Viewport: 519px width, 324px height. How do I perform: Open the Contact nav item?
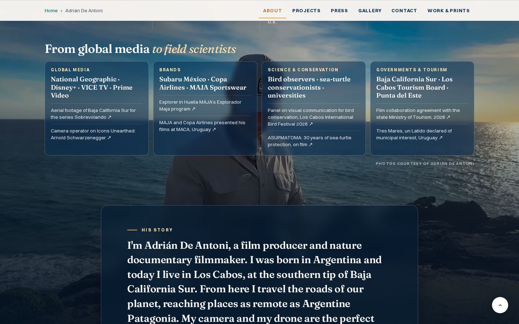[404, 11]
